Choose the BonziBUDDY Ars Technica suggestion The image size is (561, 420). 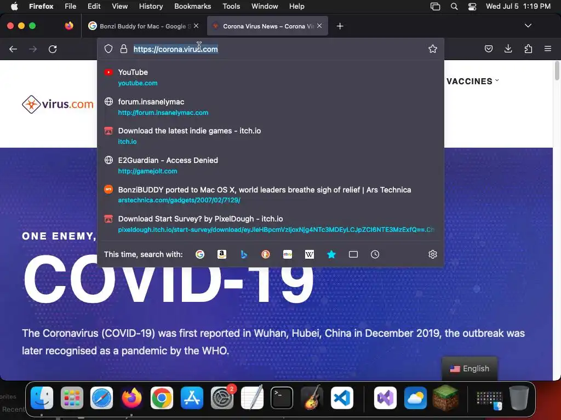click(x=271, y=195)
